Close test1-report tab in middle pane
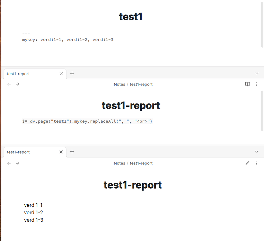This screenshot has width=264, height=241. click(x=61, y=74)
